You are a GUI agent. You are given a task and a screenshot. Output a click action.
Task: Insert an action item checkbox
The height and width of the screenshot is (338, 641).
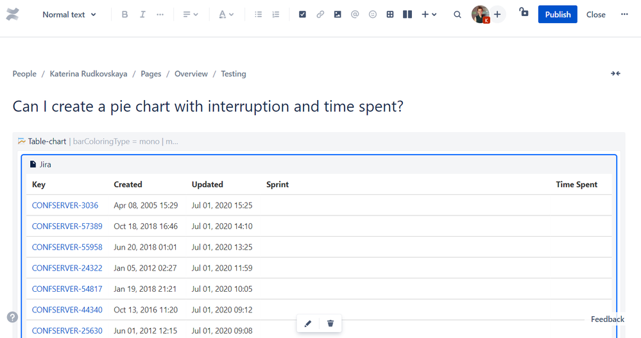click(302, 14)
